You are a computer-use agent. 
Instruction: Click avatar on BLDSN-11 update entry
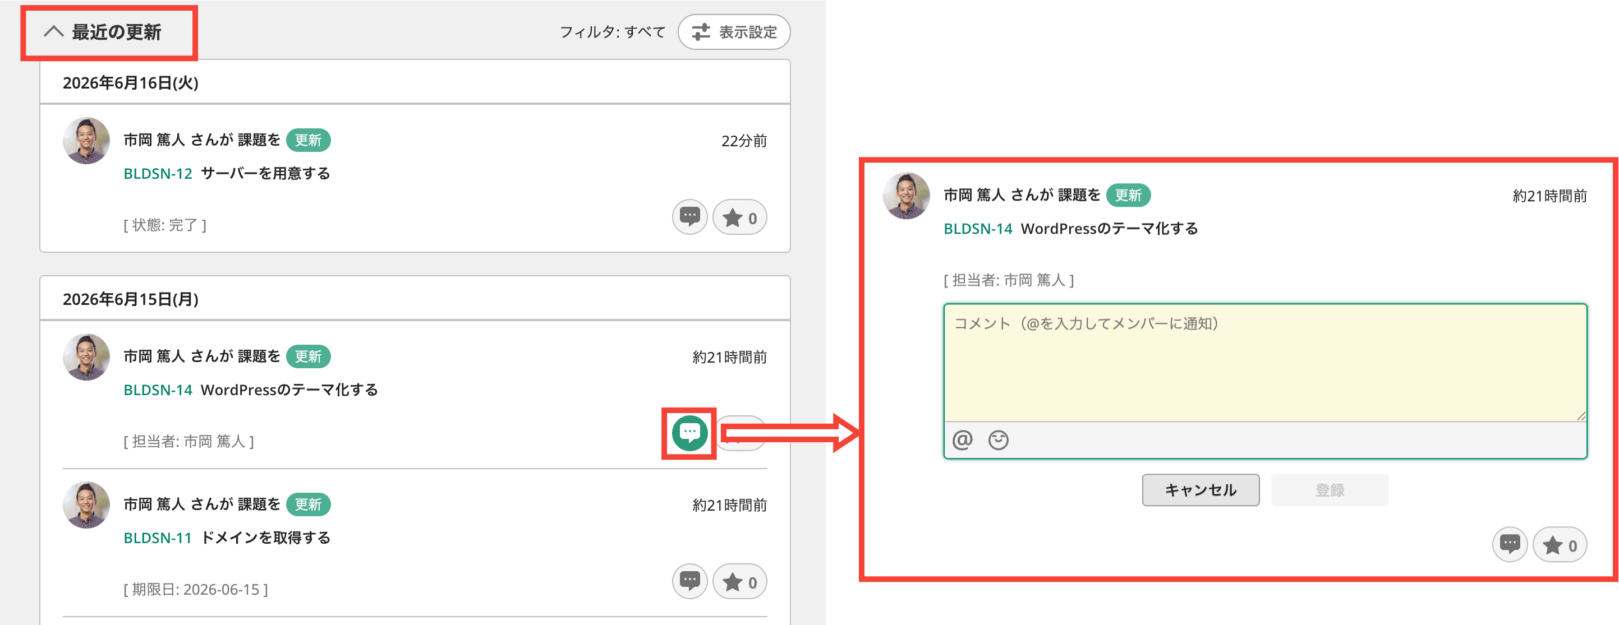86,505
